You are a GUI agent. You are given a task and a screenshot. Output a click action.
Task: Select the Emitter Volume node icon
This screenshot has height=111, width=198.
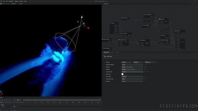(119, 40)
